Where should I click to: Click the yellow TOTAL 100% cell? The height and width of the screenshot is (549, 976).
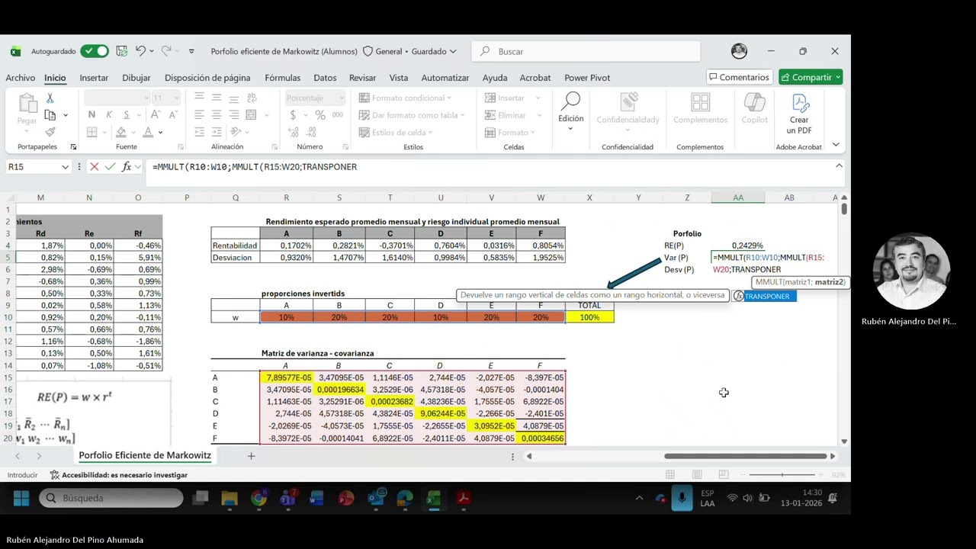coord(589,317)
